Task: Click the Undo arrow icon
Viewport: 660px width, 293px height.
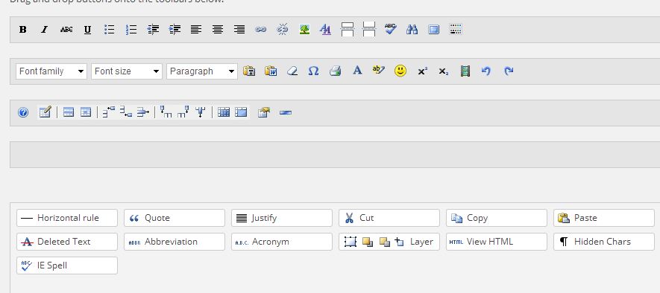Action: [486, 71]
